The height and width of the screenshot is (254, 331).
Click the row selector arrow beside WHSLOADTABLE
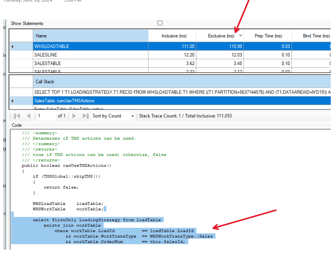[13, 46]
